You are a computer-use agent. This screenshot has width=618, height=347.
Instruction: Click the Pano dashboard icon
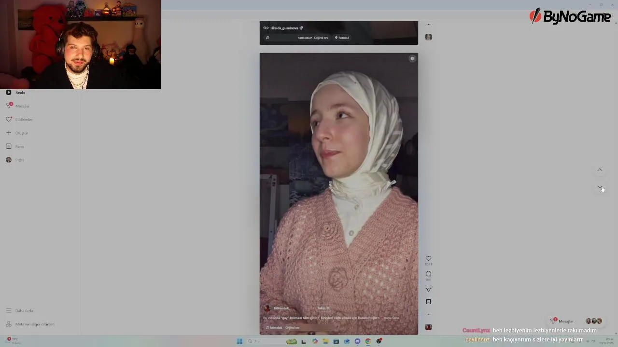[9, 147]
